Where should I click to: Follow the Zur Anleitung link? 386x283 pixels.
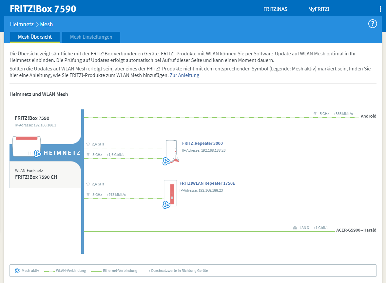point(184,75)
